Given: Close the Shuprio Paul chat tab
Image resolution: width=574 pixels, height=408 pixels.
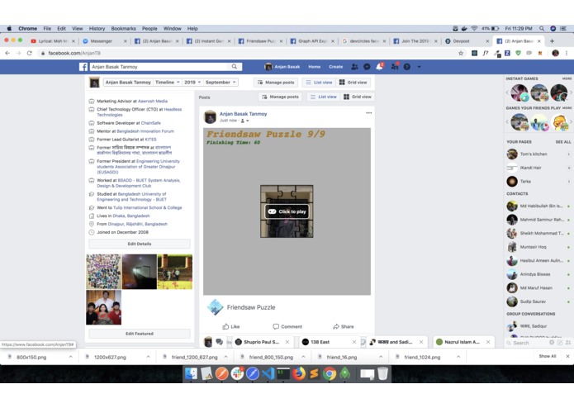Looking at the screenshot, I should 287,342.
